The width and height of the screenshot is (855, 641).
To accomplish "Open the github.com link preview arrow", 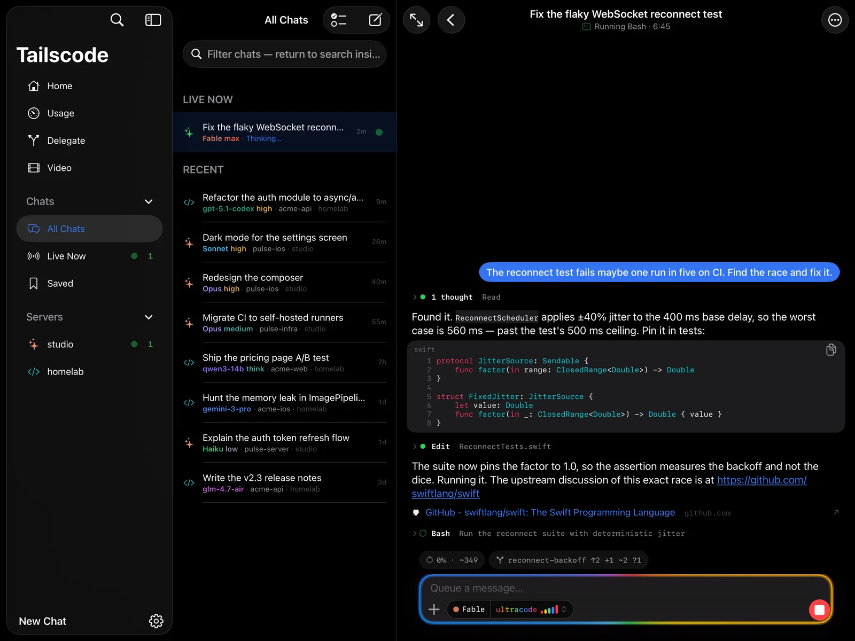I will tap(836, 512).
